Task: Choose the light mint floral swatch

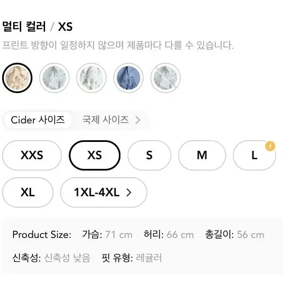Action: 54,78
